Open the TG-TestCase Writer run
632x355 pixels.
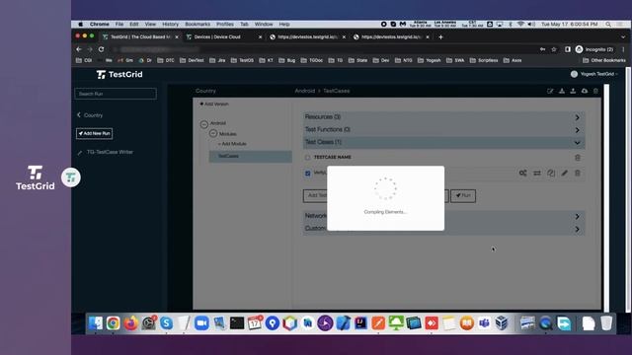pyautogui.click(x=106, y=152)
